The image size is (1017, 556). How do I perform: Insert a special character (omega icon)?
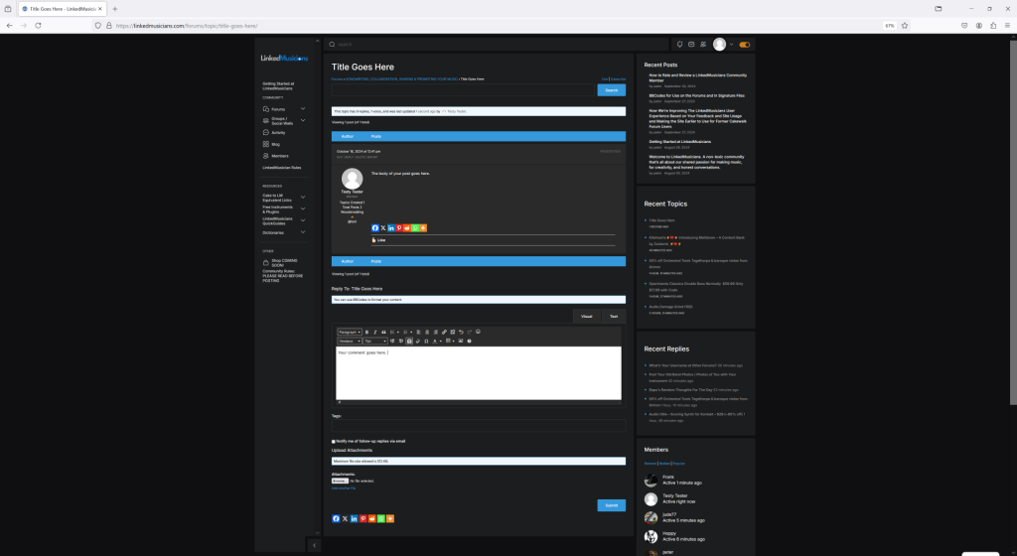click(x=426, y=341)
